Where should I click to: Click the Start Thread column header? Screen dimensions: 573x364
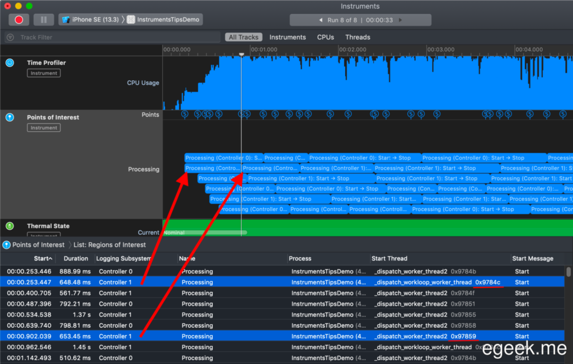click(389, 258)
